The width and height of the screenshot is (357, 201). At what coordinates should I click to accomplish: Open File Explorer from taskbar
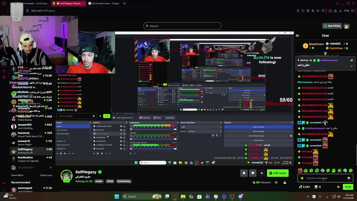click(x=183, y=197)
